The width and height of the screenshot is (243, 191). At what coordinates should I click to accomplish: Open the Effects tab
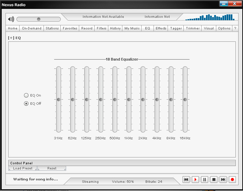161,28
